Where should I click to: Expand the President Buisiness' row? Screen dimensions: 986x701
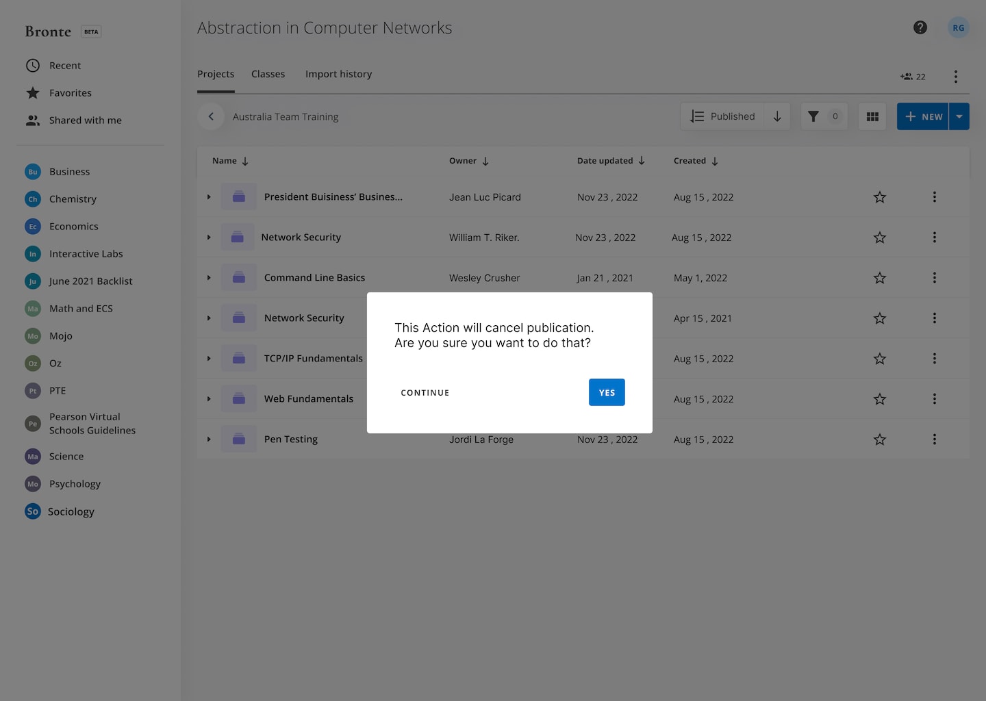[209, 197]
